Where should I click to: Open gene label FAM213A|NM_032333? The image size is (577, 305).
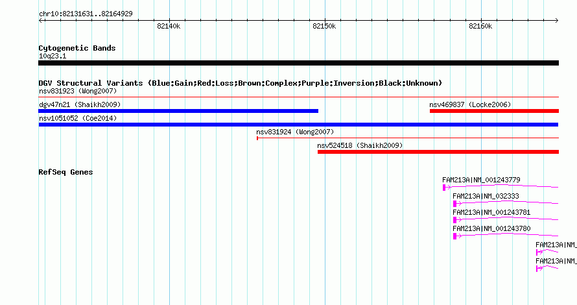tap(486, 196)
